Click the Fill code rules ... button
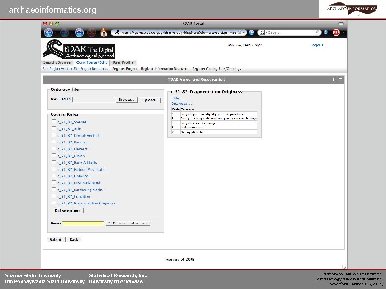The width and height of the screenshot is (386, 289). tap(128, 223)
